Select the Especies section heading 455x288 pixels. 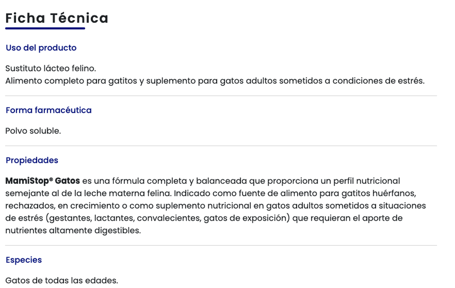[x=24, y=260]
